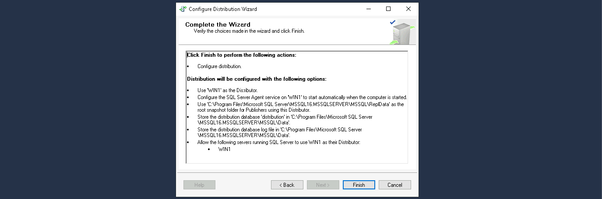The height and width of the screenshot is (199, 602).
Task: Click the disabled Help button
Action: click(199, 185)
